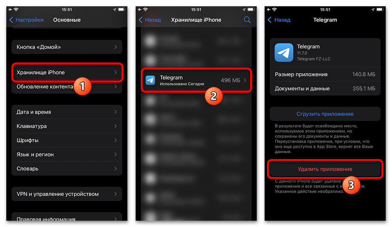392x227 pixels.
Task: Tap the Telegram icon in storage list
Action: click(x=150, y=80)
